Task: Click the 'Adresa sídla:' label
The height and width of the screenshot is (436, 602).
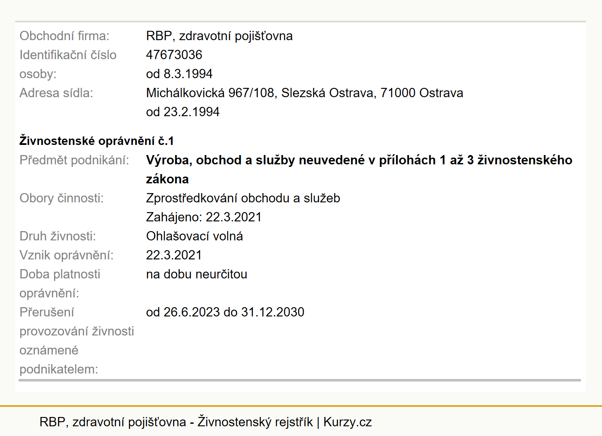Action: click(56, 93)
